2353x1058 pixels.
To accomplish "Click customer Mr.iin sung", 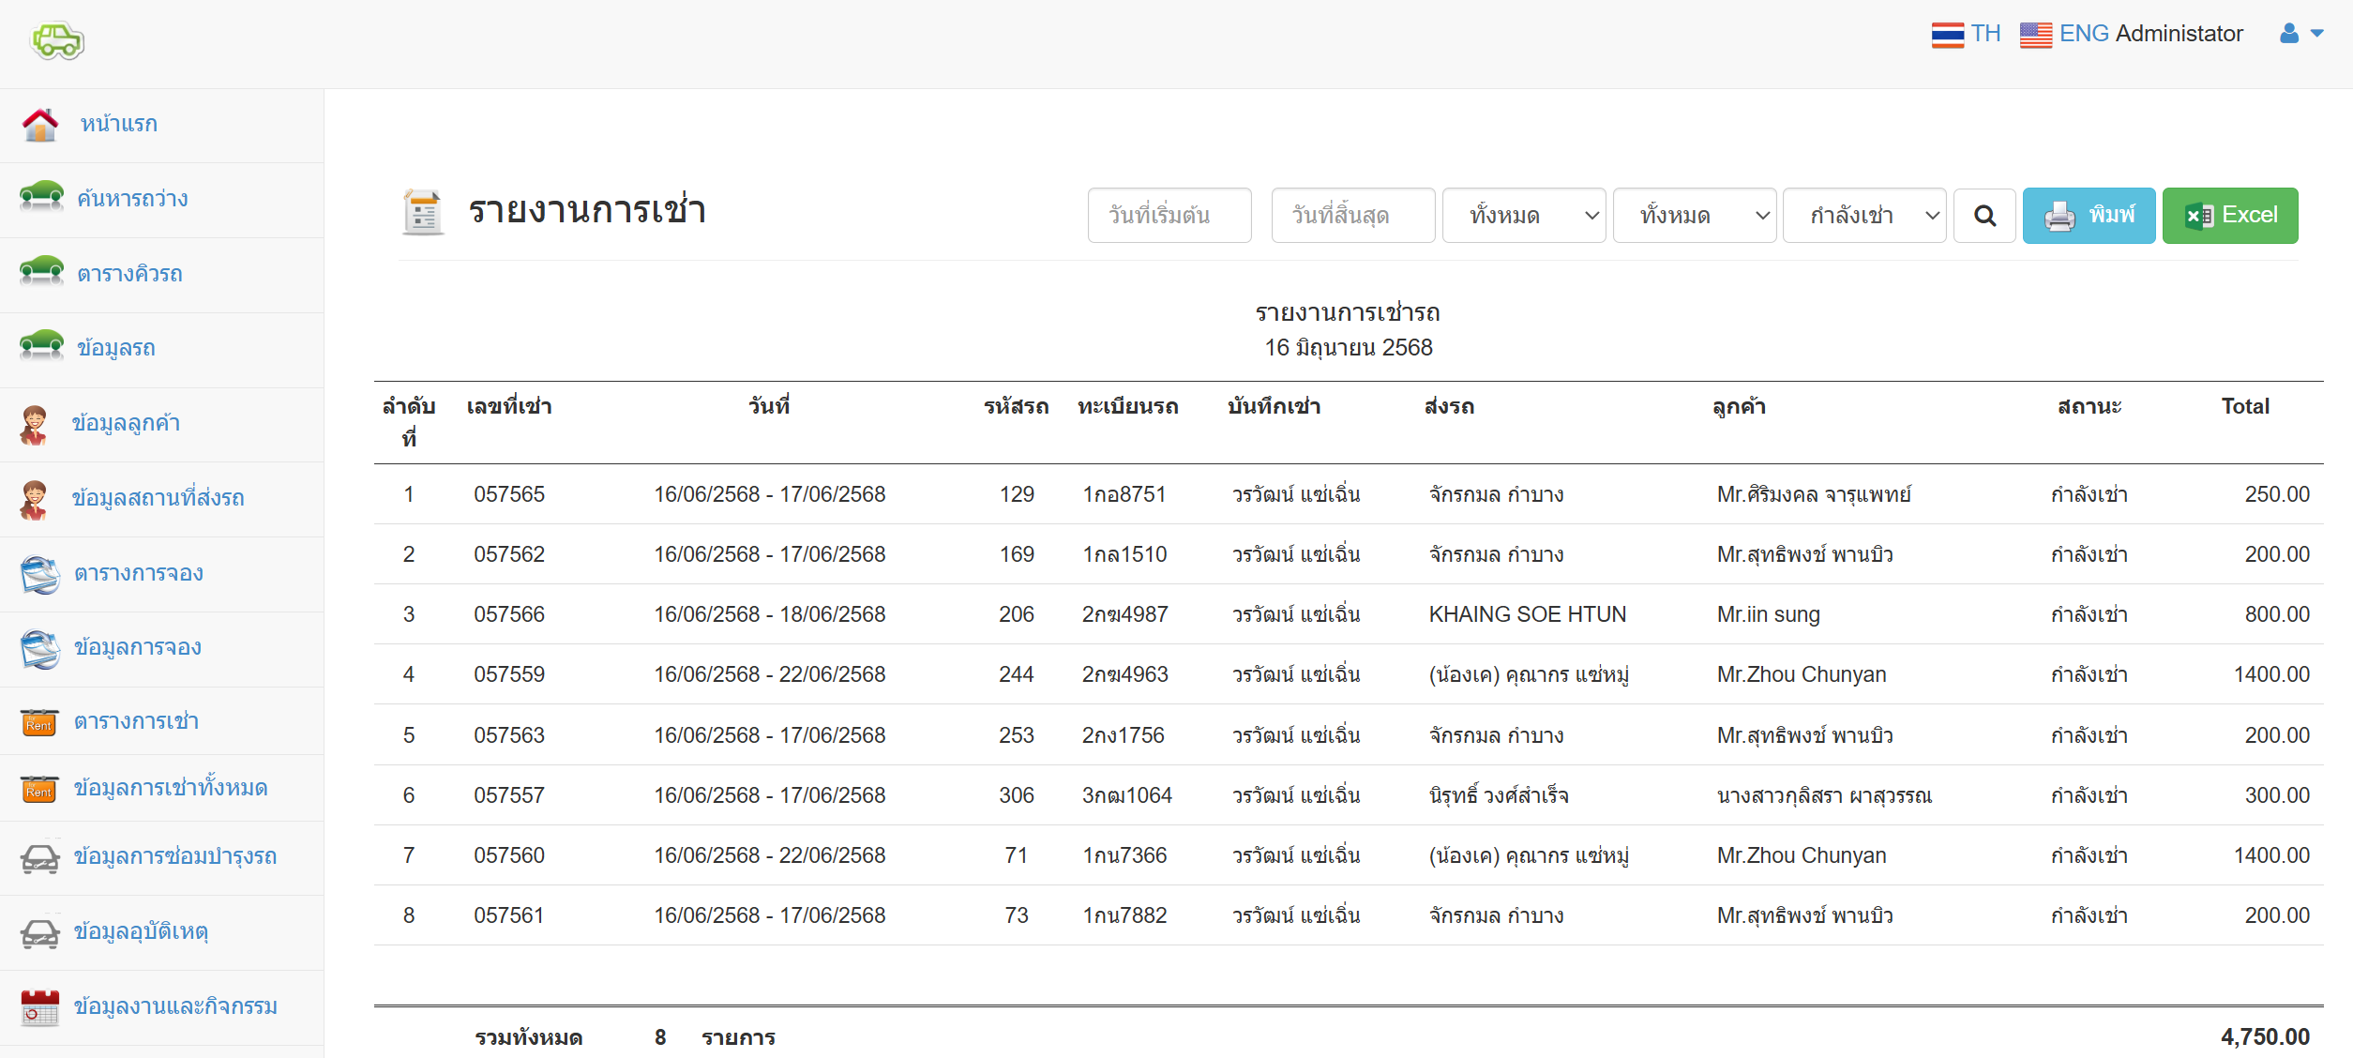I will click(x=1768, y=614).
